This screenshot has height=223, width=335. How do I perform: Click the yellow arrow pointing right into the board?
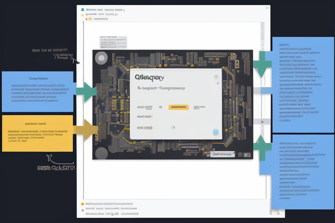pyautogui.click(x=85, y=129)
